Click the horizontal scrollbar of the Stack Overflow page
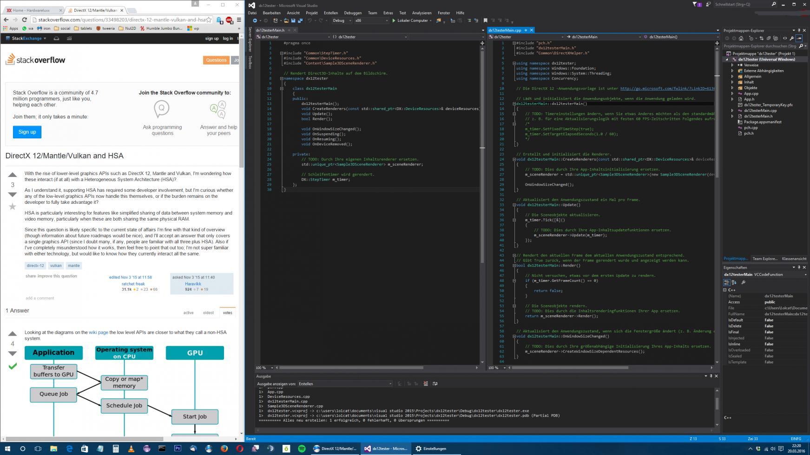 point(84,438)
